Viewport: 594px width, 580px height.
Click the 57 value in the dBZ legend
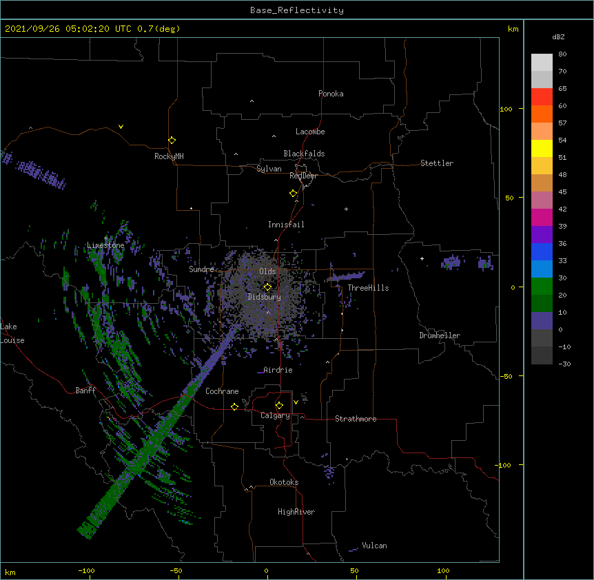point(562,123)
